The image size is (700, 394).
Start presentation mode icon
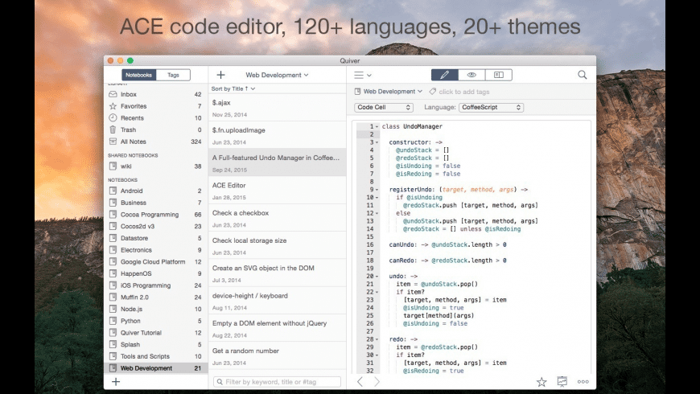tap(562, 382)
